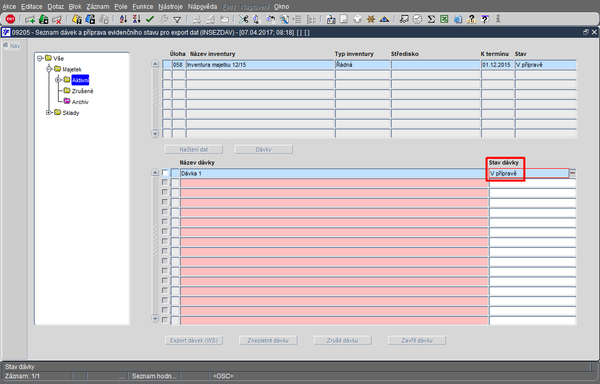Screen dimensions: 600x384
Task: Open the filter funnel icon
Action: point(177,20)
